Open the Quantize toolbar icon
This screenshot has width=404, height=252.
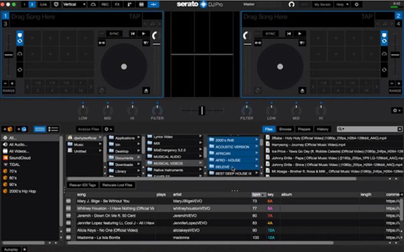tap(56, 5)
